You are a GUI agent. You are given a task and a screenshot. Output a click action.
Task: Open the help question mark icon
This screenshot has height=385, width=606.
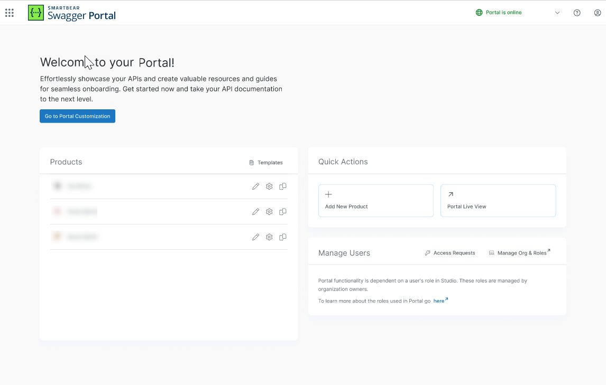[577, 13]
